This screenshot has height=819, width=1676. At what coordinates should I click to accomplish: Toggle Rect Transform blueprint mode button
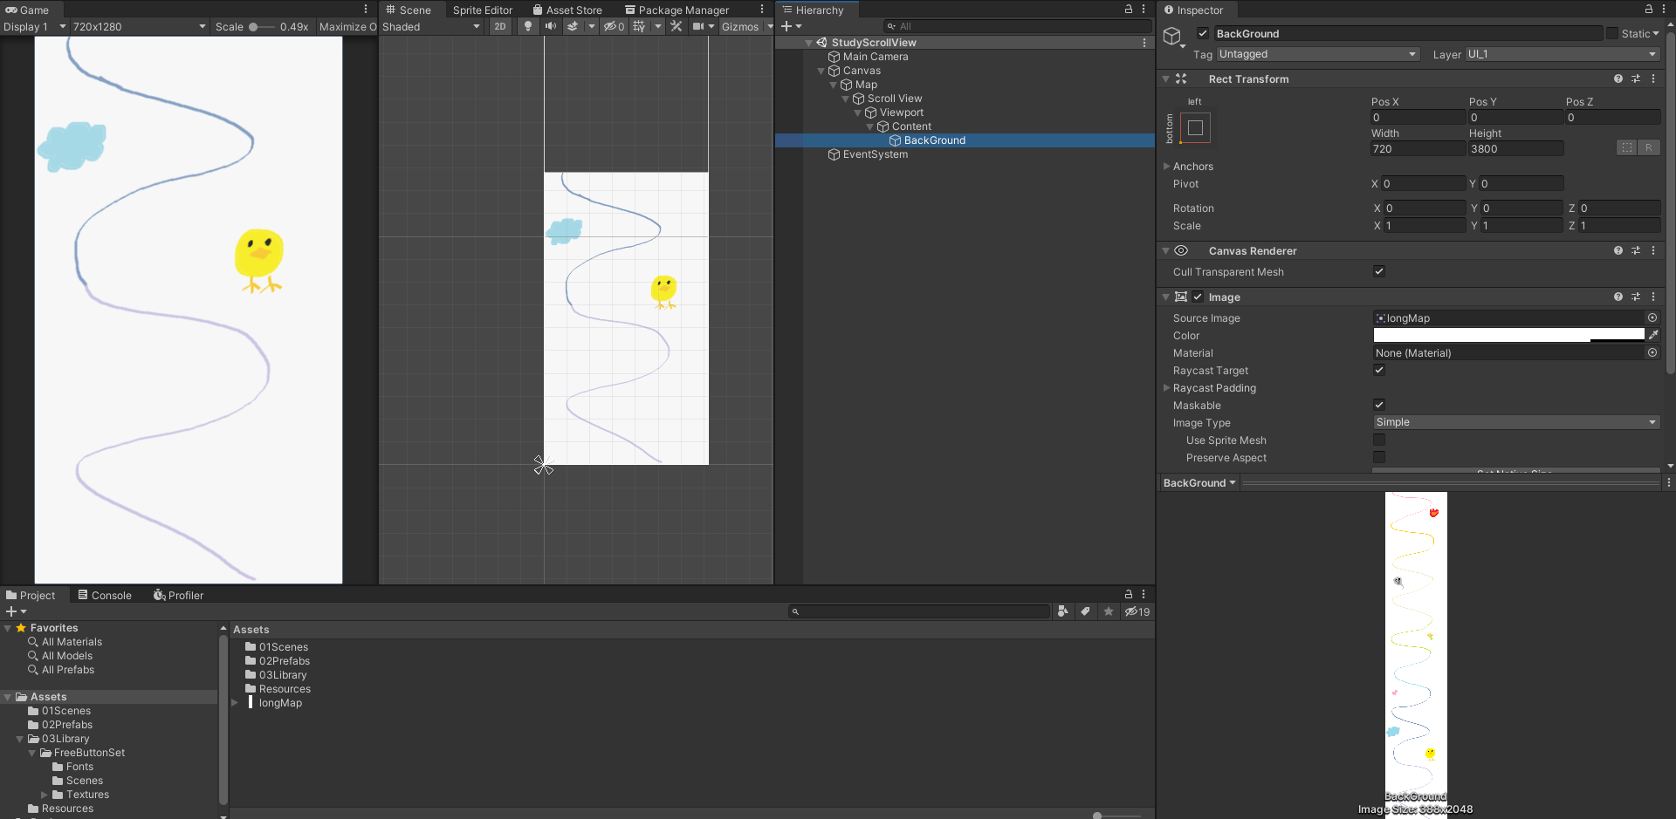click(x=1627, y=147)
